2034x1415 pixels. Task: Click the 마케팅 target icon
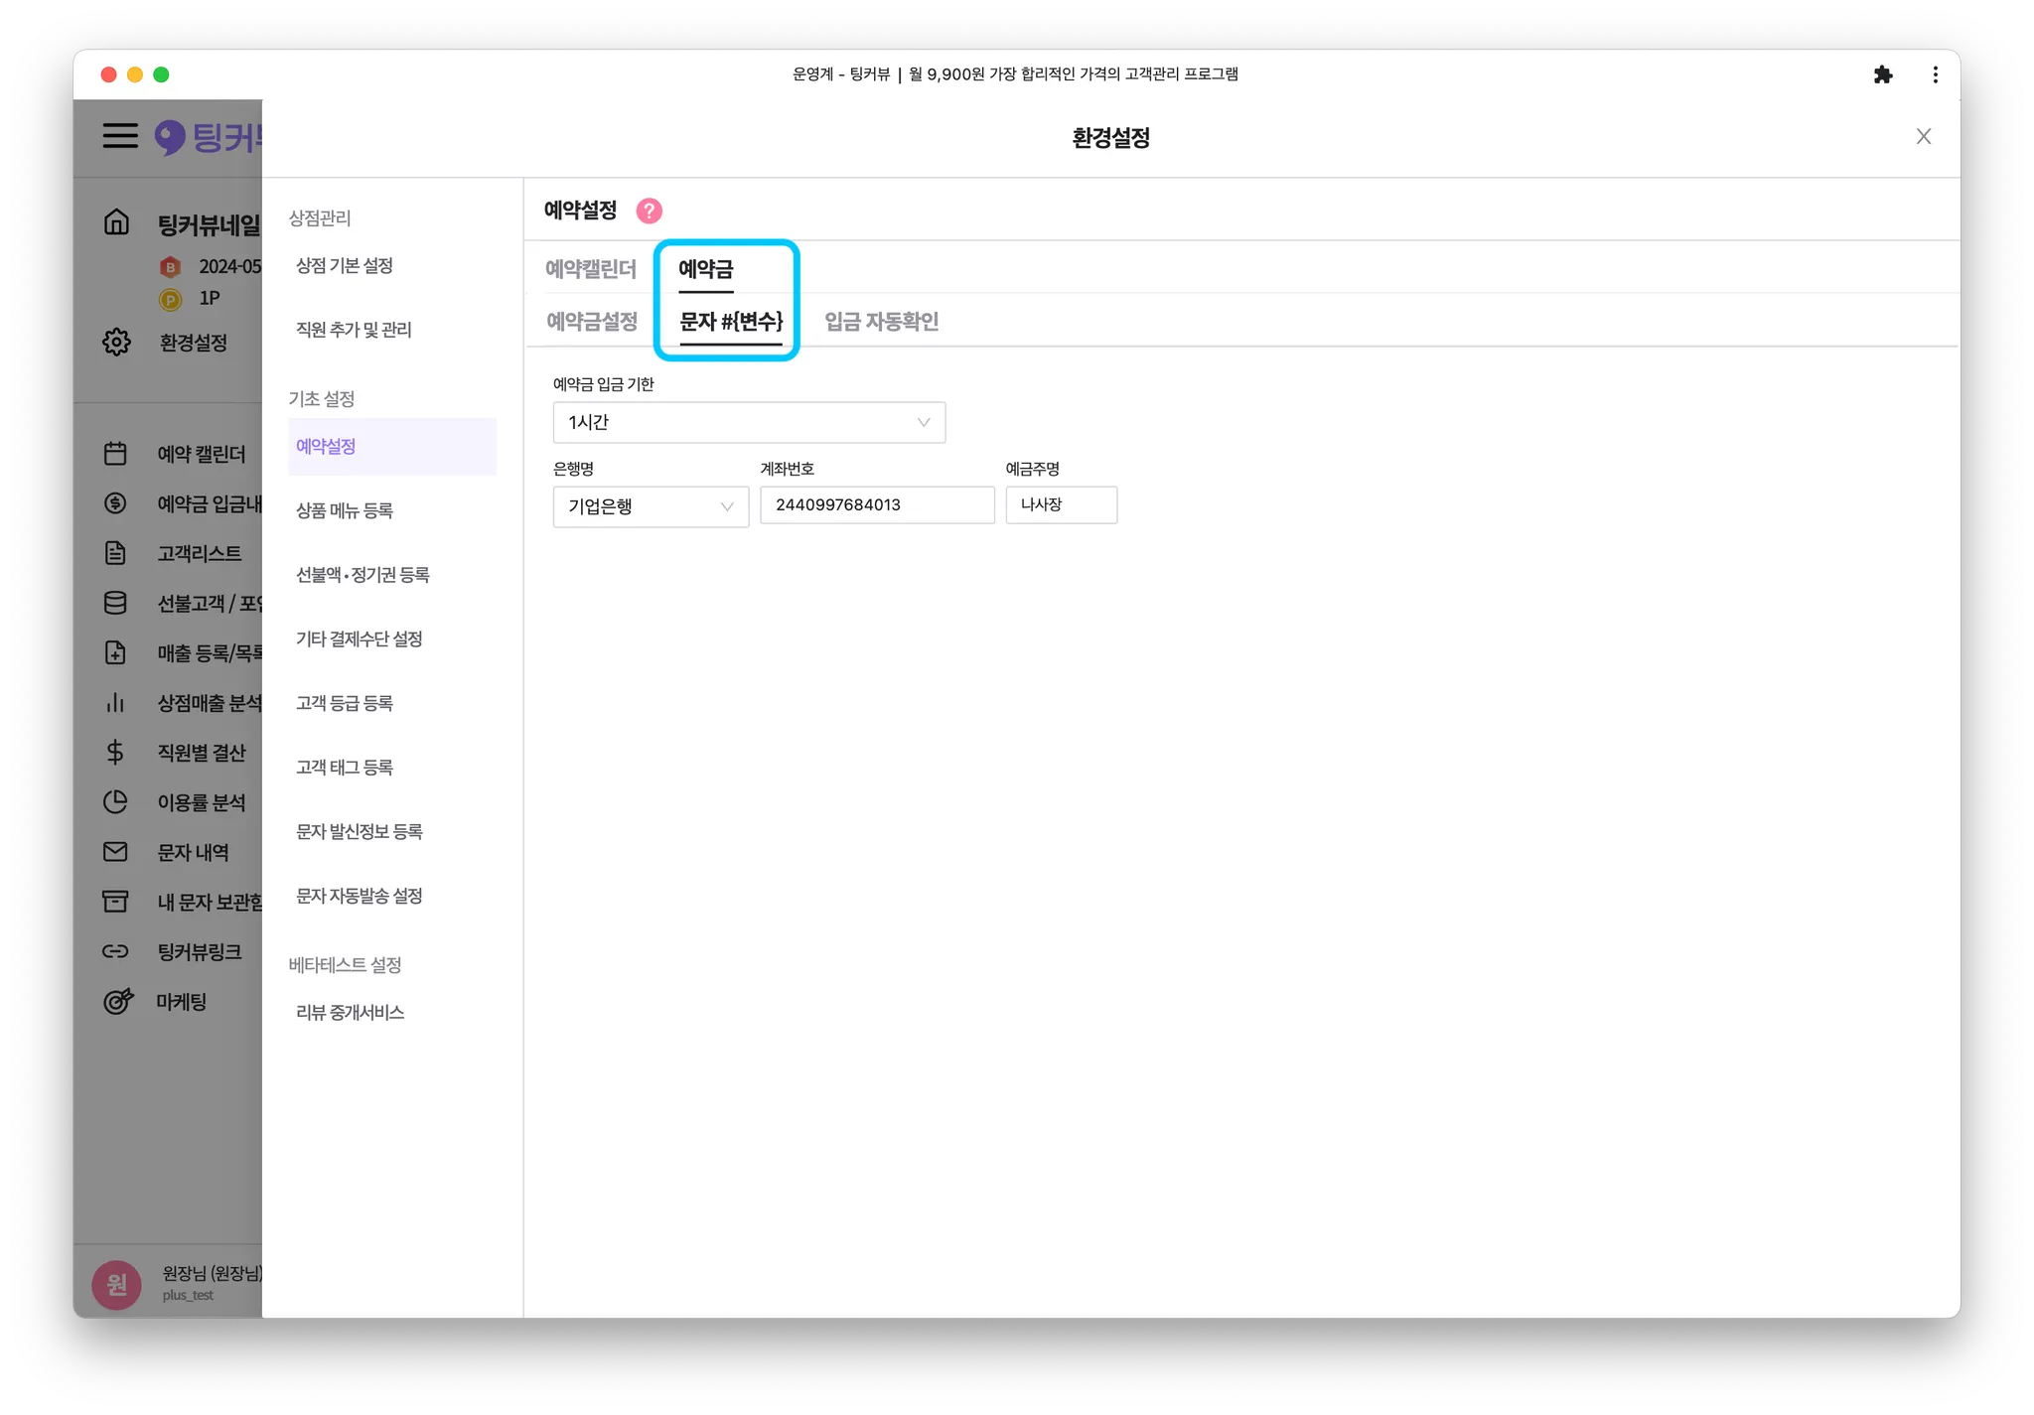click(117, 1001)
